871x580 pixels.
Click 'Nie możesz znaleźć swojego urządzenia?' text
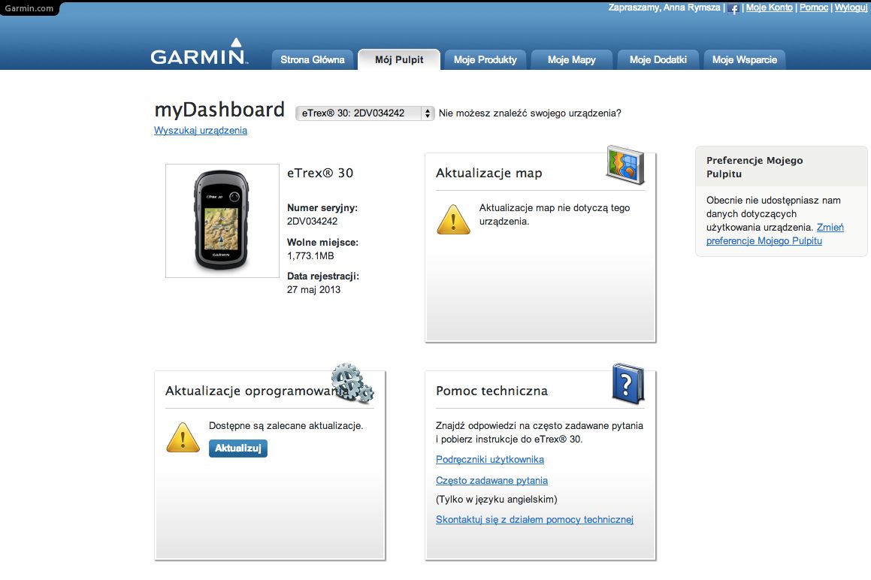pyautogui.click(x=530, y=113)
